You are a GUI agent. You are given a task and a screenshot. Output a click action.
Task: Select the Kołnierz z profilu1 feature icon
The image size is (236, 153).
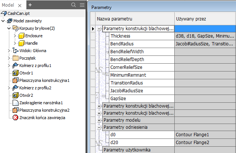(16, 66)
